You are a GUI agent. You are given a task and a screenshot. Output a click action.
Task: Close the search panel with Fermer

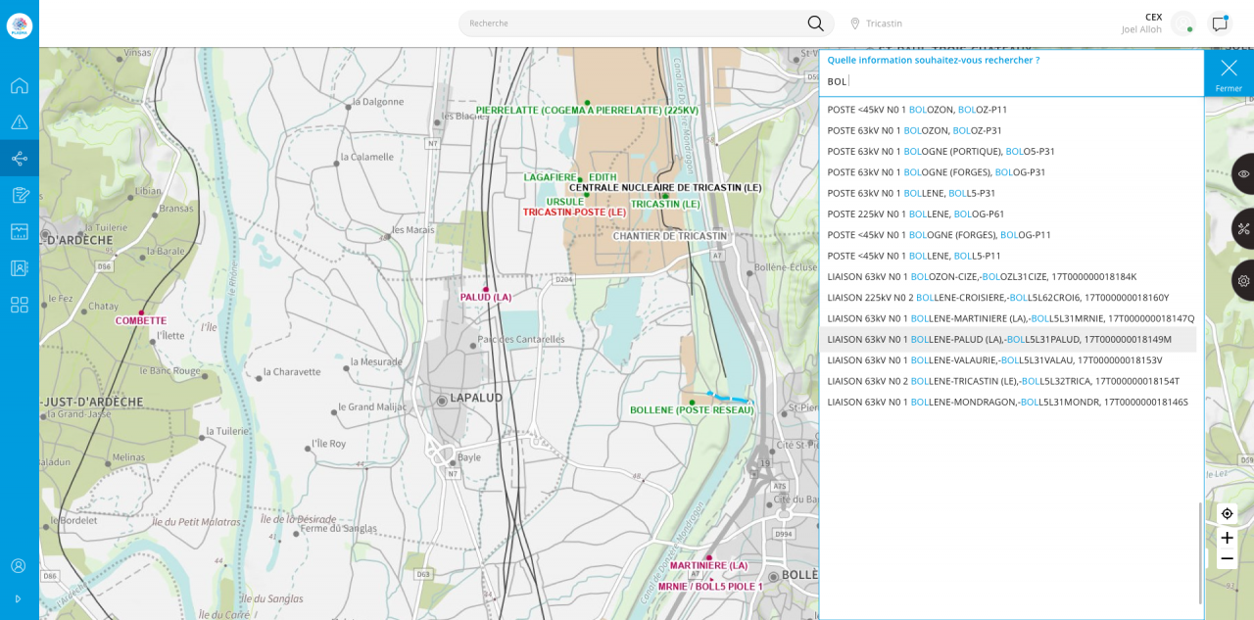[x=1229, y=73]
